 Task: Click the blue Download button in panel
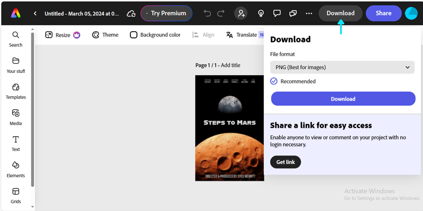pyautogui.click(x=343, y=99)
